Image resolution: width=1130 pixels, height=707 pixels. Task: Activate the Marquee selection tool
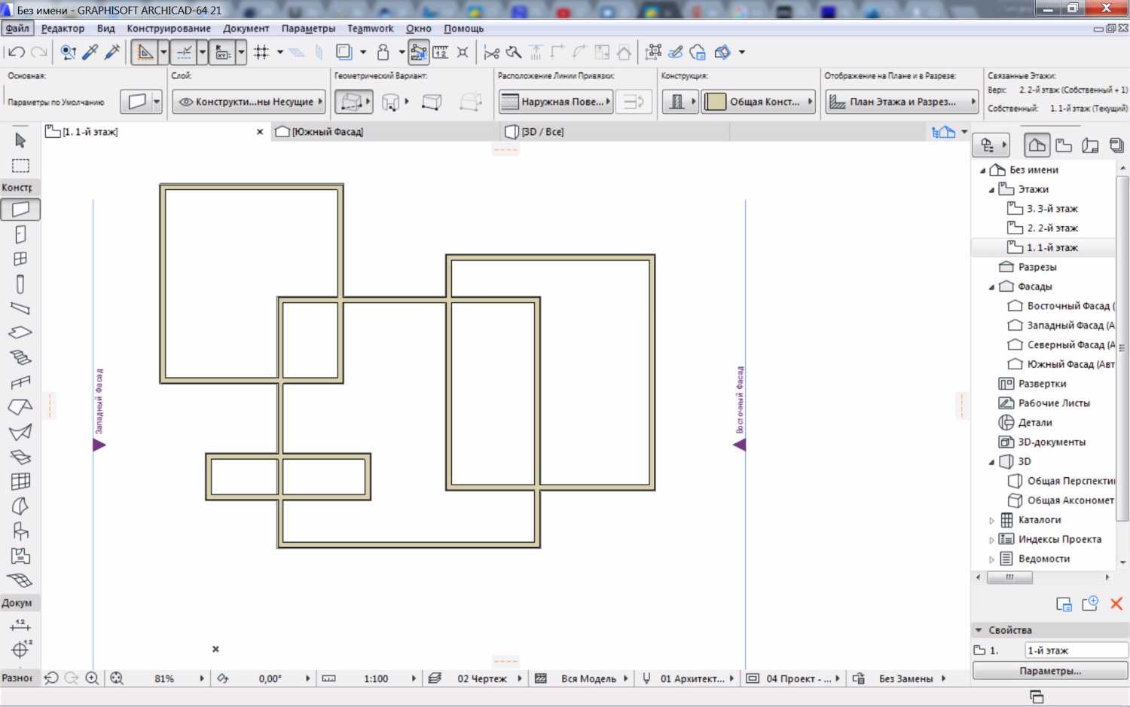pyautogui.click(x=20, y=166)
